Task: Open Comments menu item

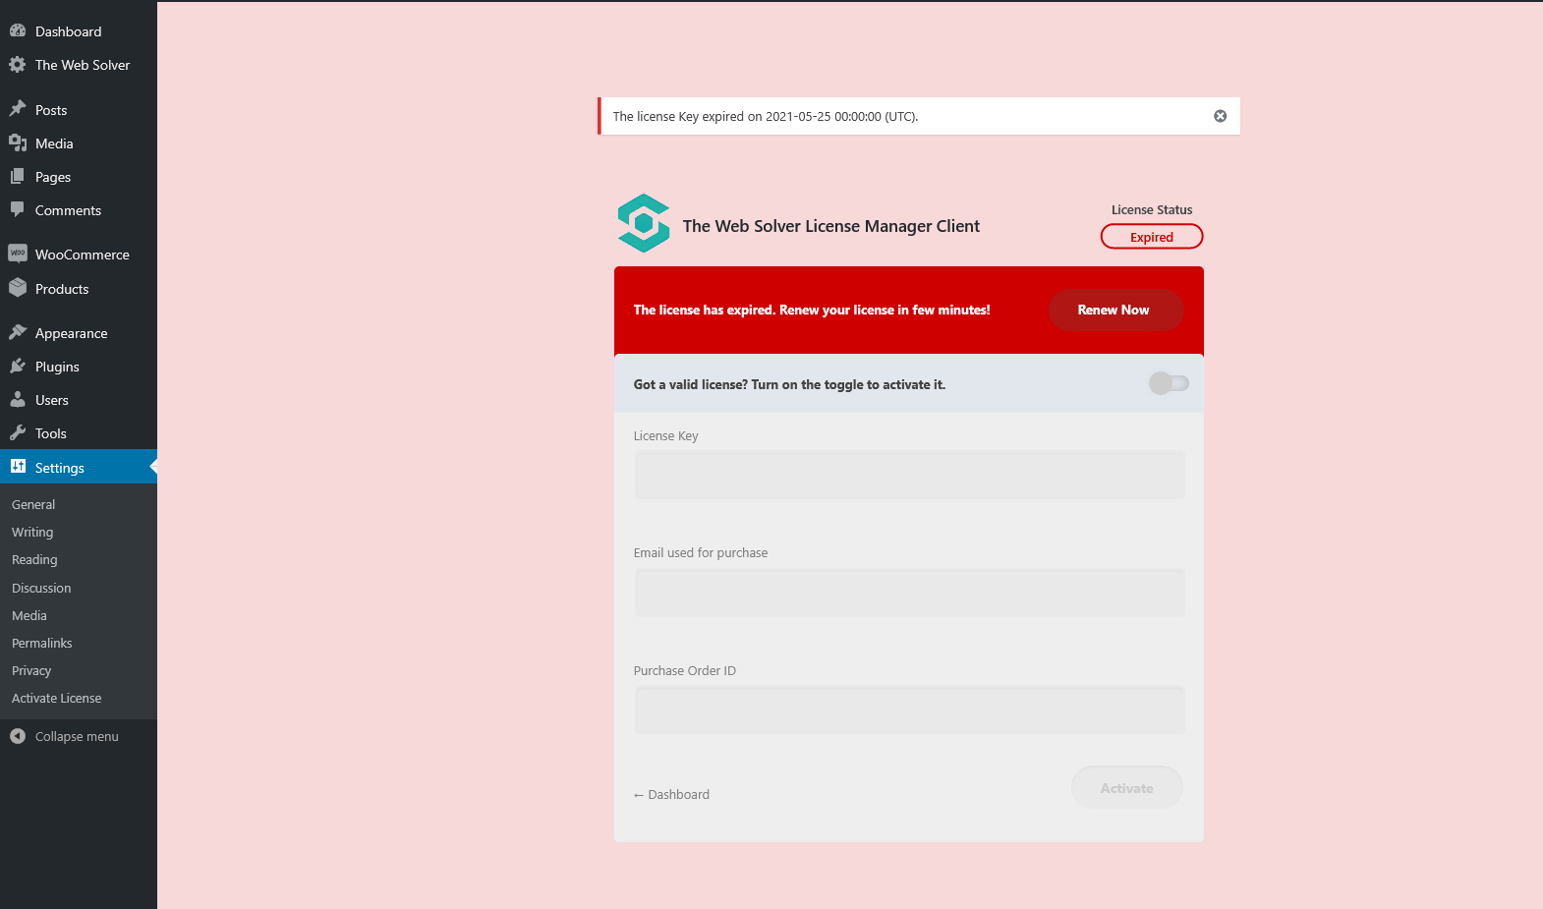Action: pos(79,210)
